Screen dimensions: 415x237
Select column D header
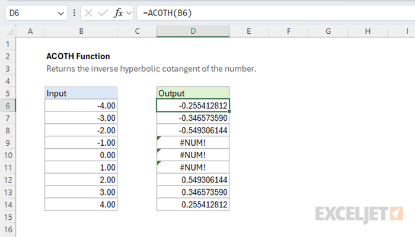193,31
